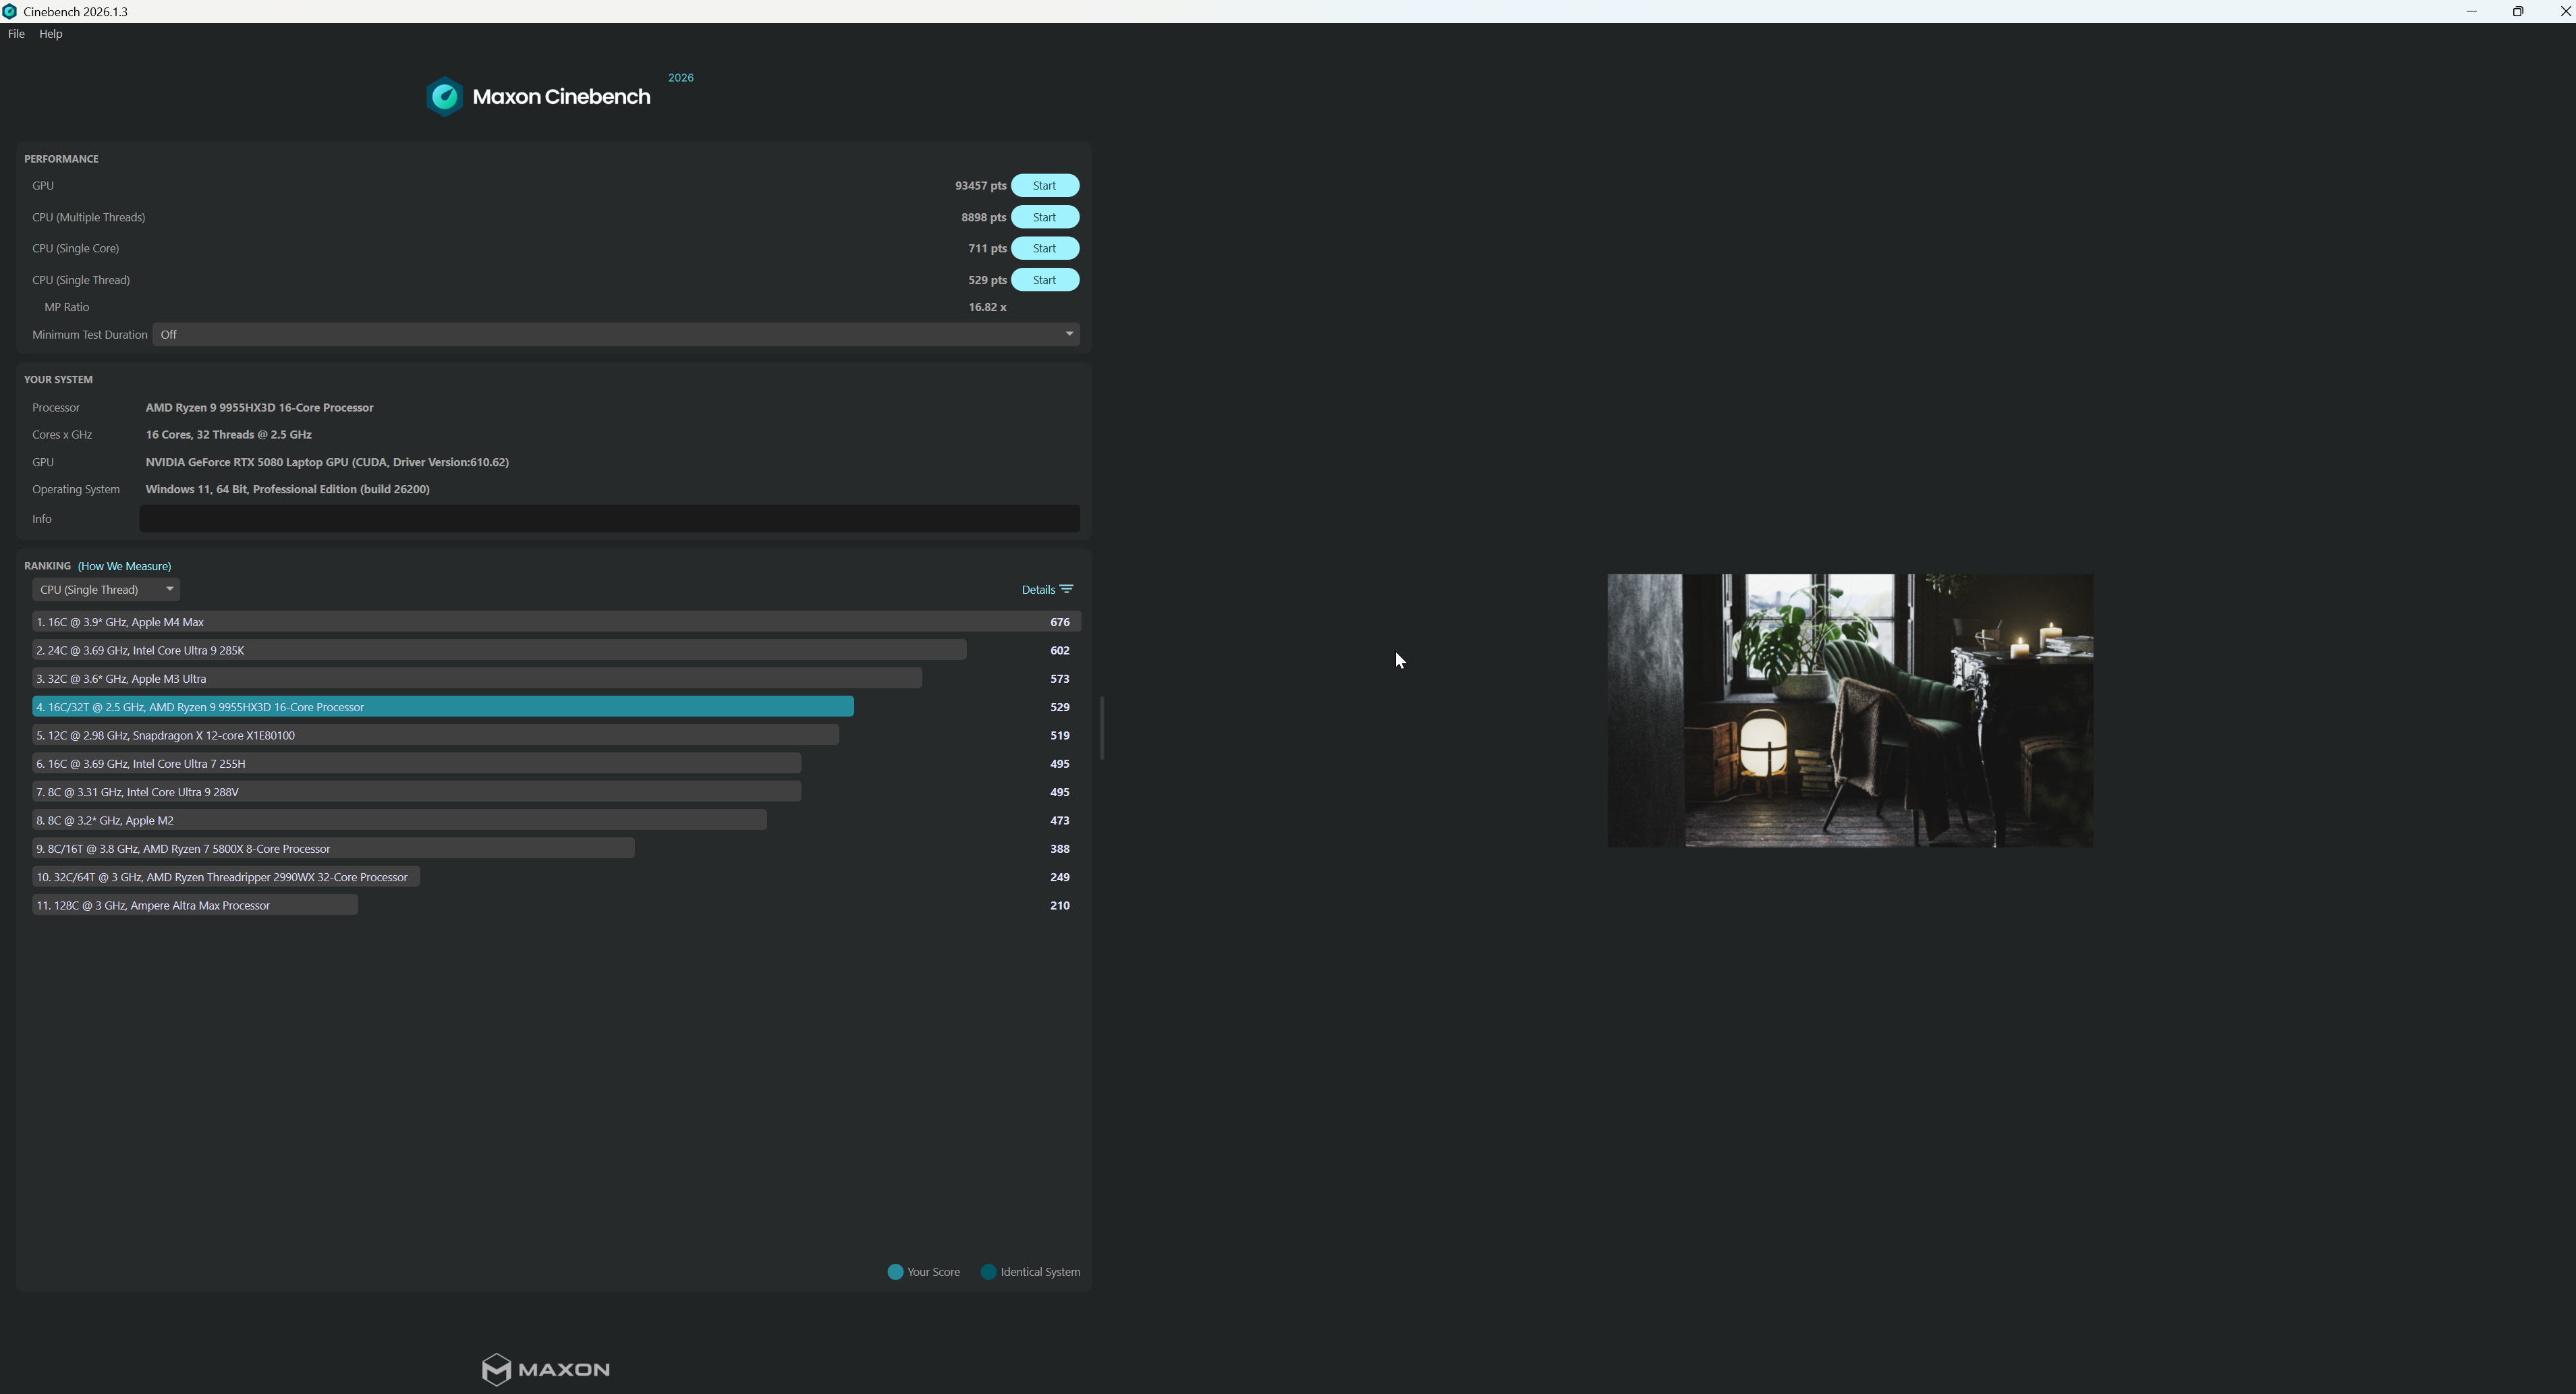Click the Details filter lines icon

click(1066, 589)
